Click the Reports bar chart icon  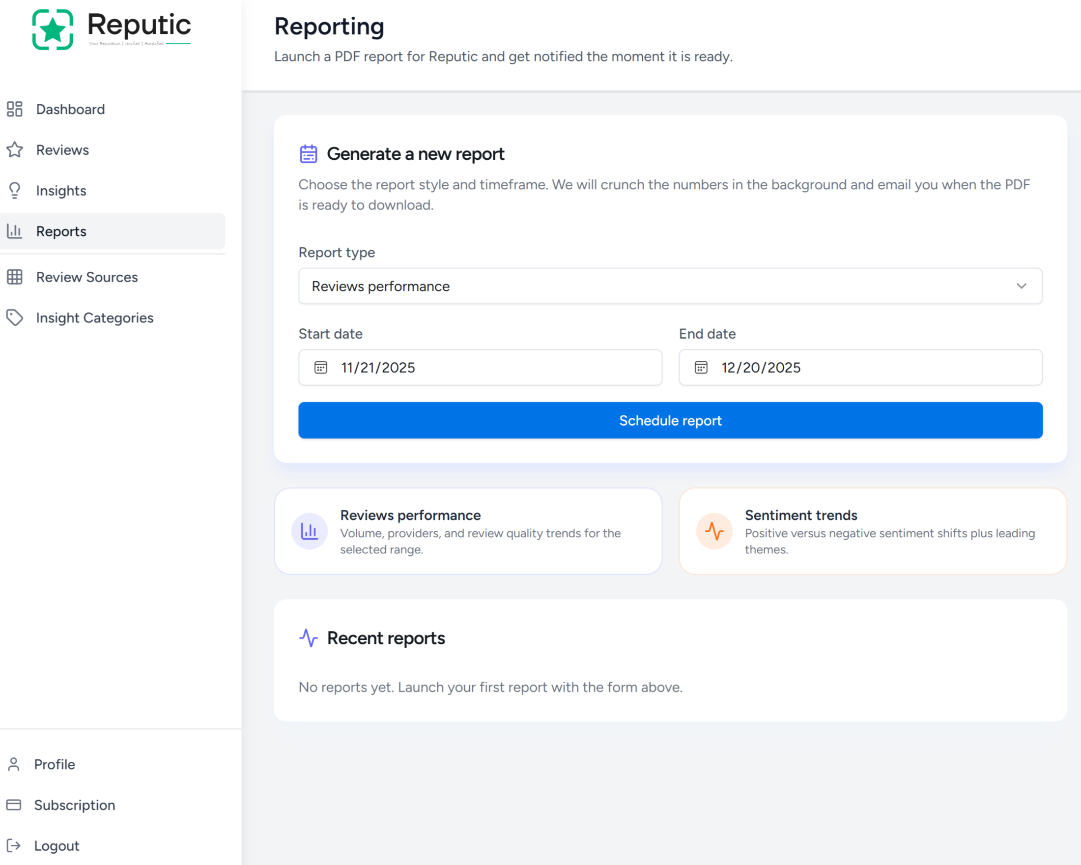point(15,231)
